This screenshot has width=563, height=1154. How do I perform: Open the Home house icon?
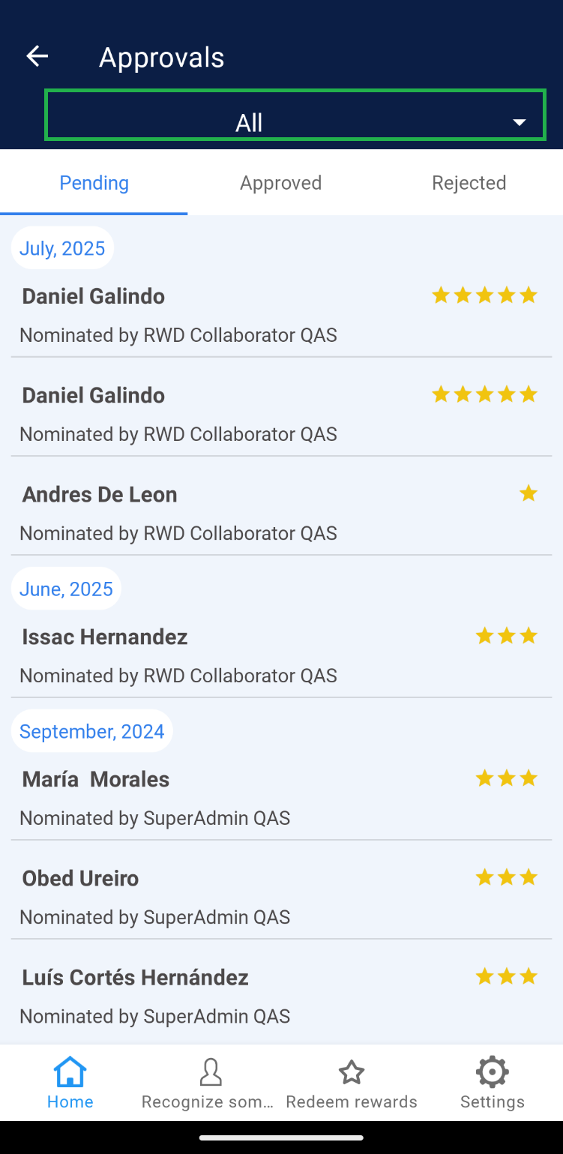pos(70,1072)
